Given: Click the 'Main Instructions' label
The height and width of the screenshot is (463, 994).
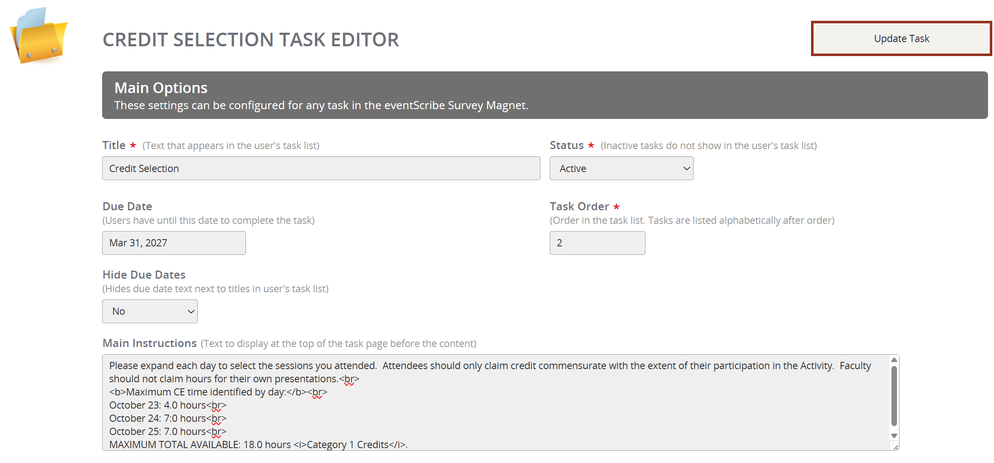Looking at the screenshot, I should click(149, 343).
